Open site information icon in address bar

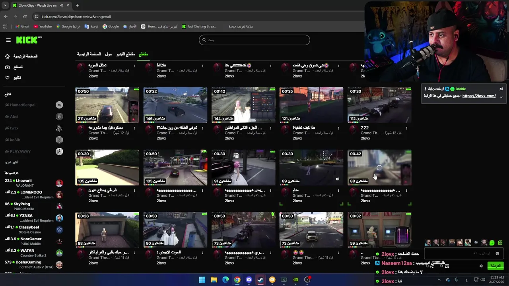click(36, 17)
